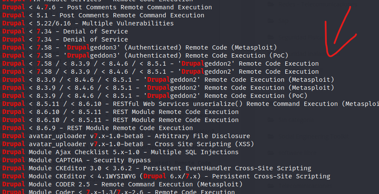
Task: Select the Drupal < 8.6.9 REST Module entry
Action: pyautogui.click(x=98, y=128)
